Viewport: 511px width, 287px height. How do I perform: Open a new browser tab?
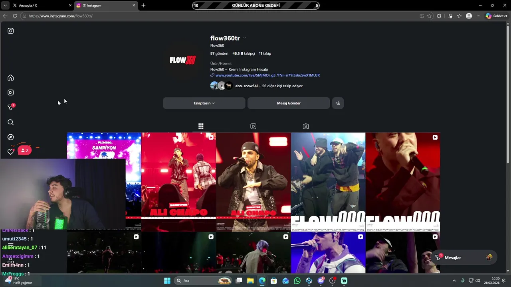coord(143,6)
